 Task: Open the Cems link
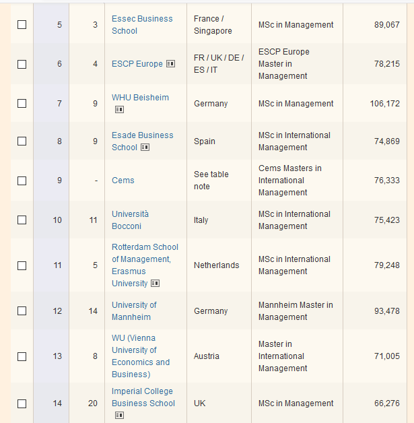(x=123, y=181)
